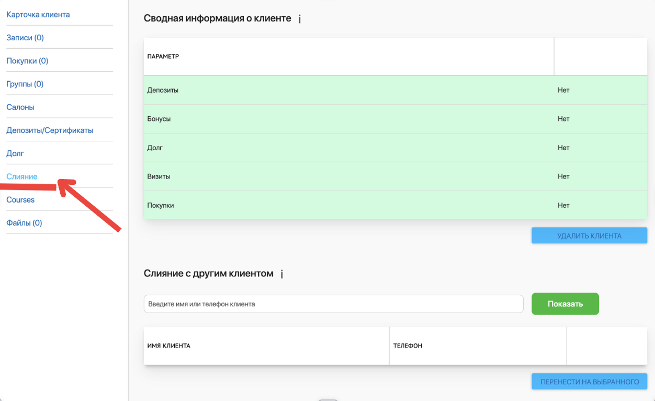Image resolution: width=655 pixels, height=401 pixels.
Task: Click info icon beside Сводная информация о клиенте
Action: click(x=300, y=19)
